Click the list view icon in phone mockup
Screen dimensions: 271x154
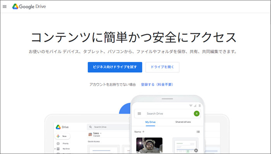coord(198,132)
